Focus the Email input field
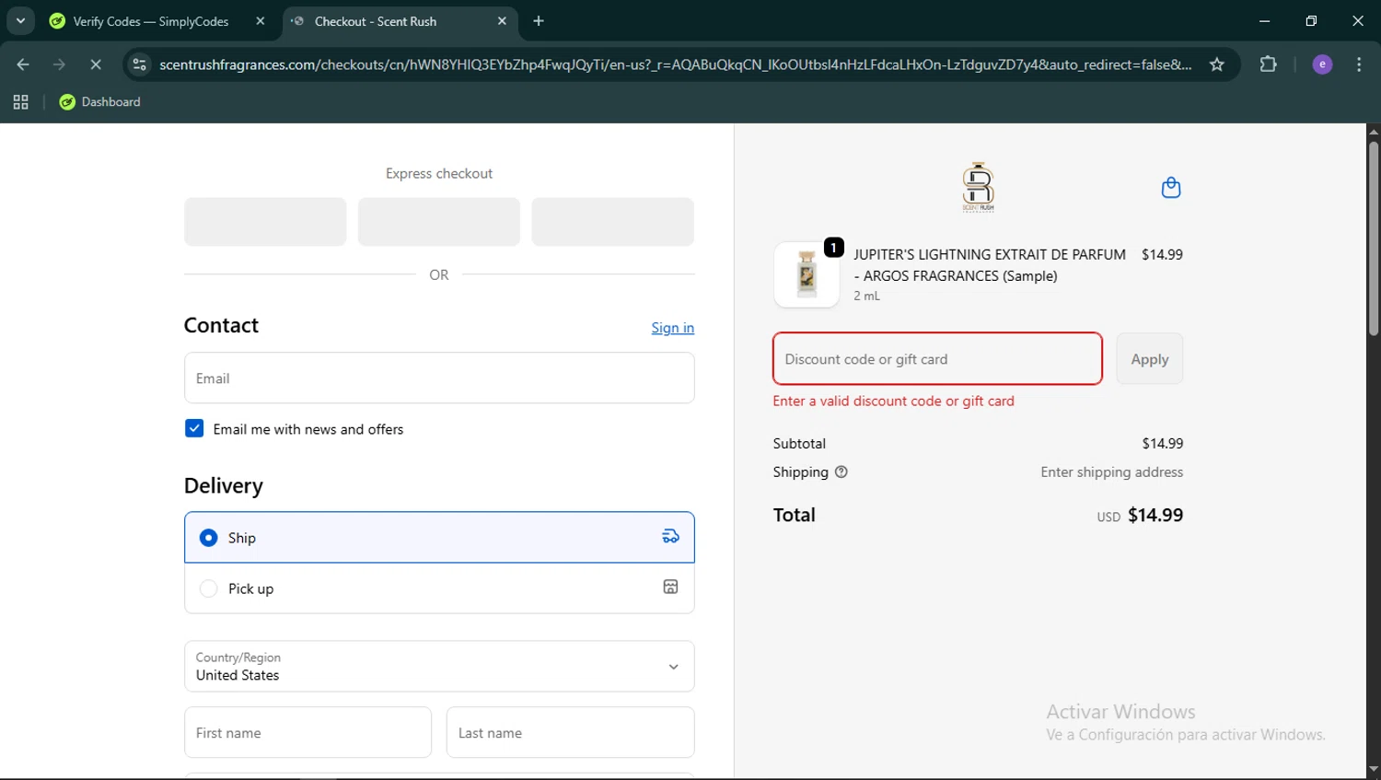This screenshot has height=780, width=1381. (439, 378)
